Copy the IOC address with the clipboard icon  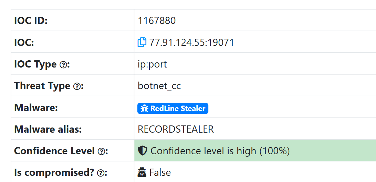(x=142, y=43)
